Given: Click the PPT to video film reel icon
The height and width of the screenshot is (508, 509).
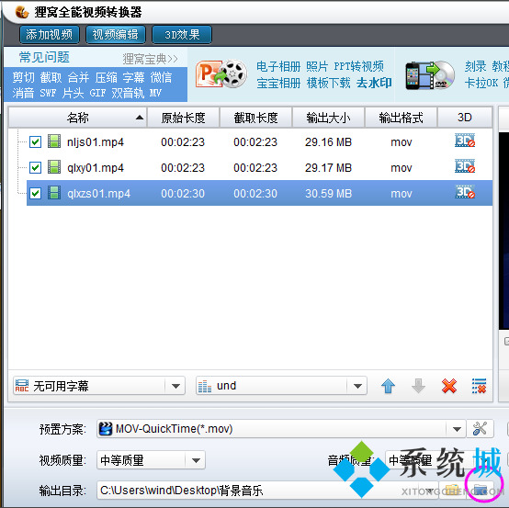Looking at the screenshot, I should click(221, 74).
